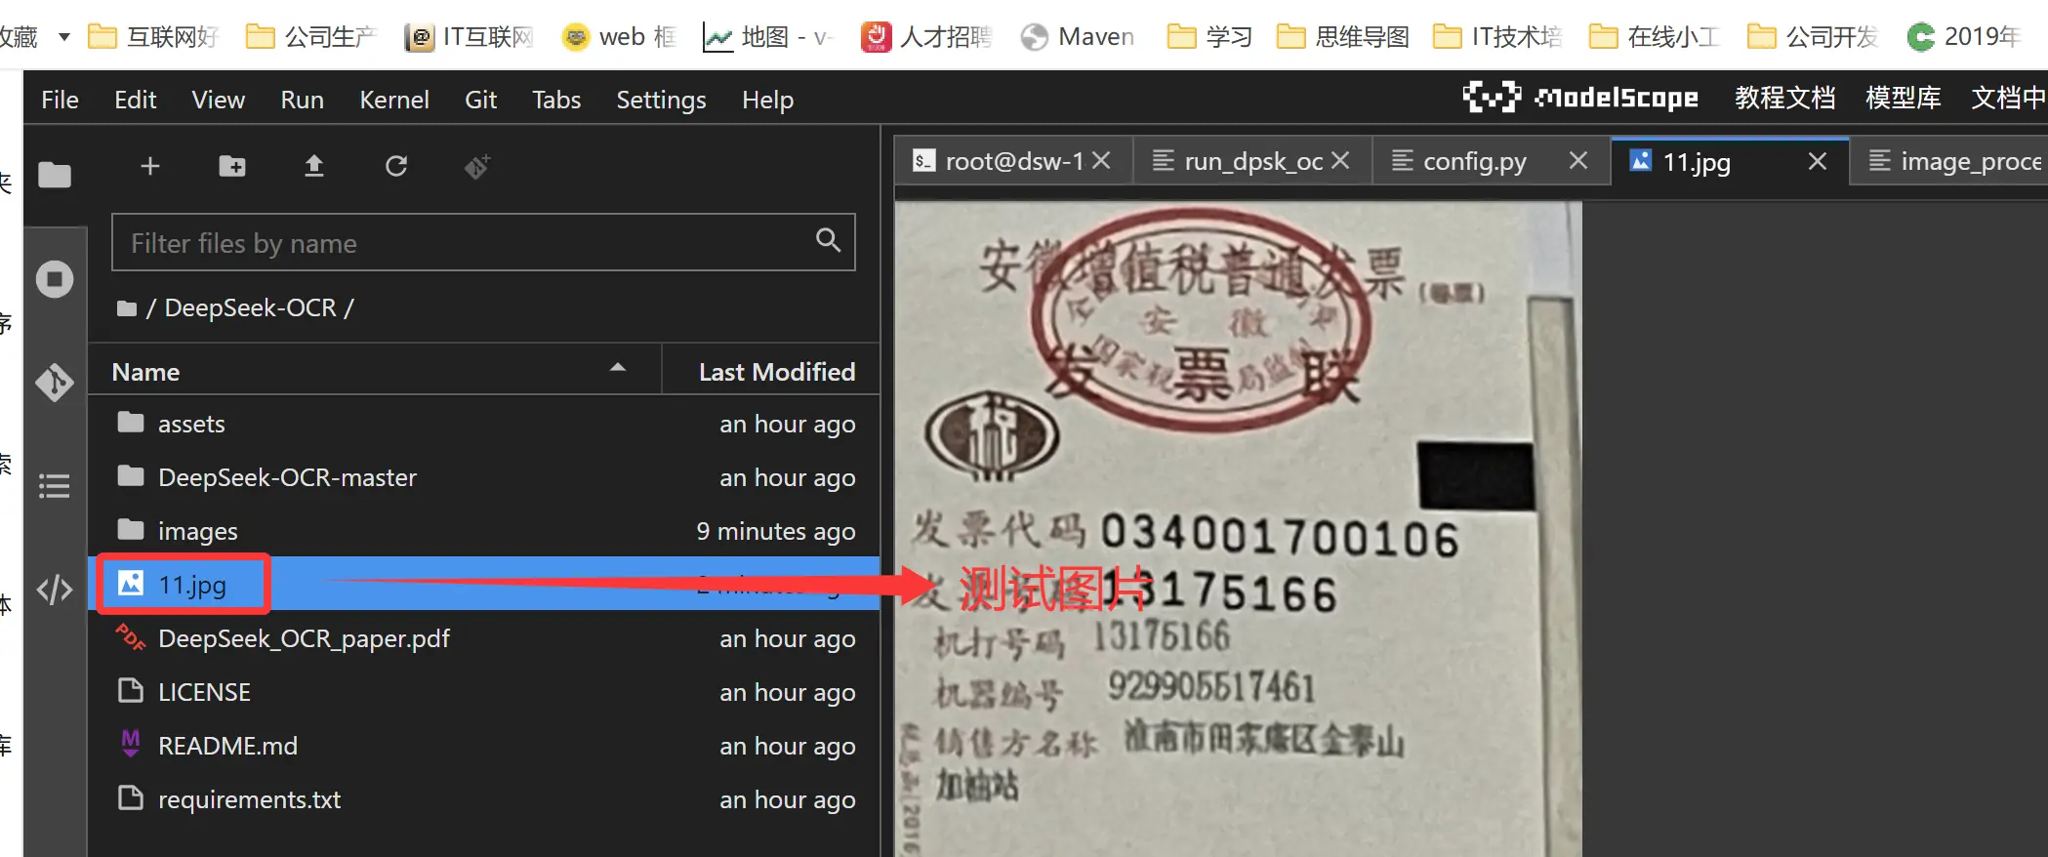Switch to the run_dpsk_oc tab
This screenshot has height=857, width=2048.
click(x=1252, y=161)
